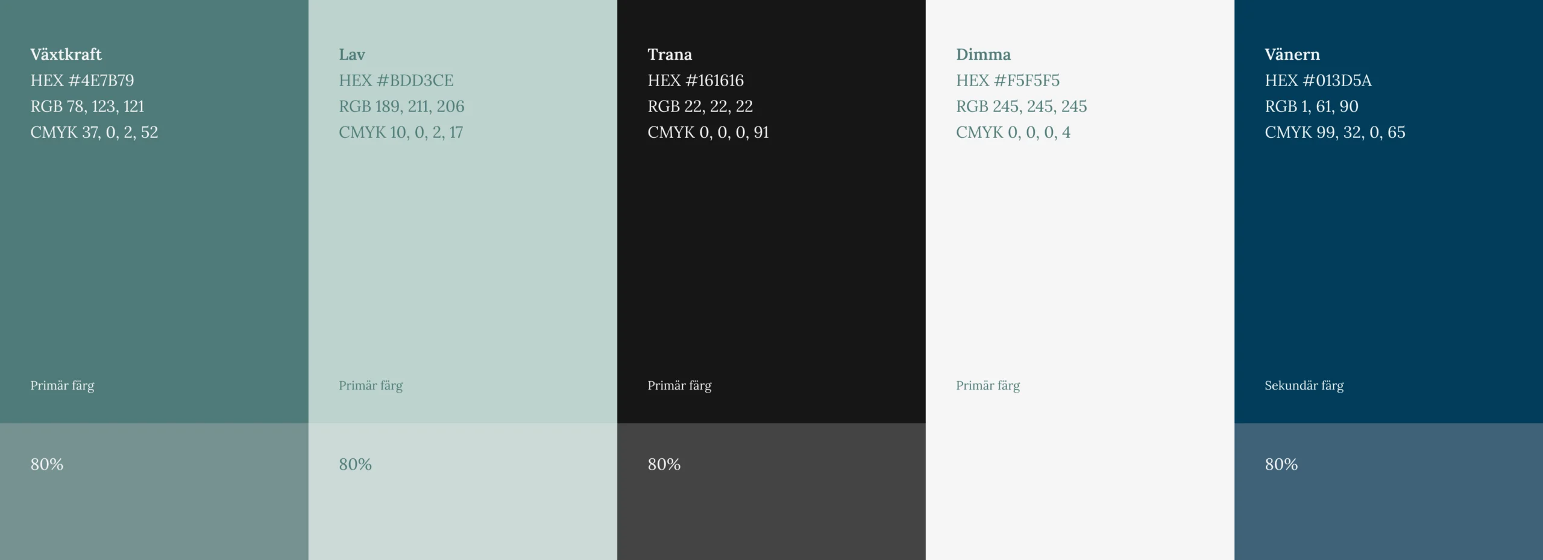The width and height of the screenshot is (1543, 560).
Task: Select the HEX #161616 code
Action: point(696,80)
